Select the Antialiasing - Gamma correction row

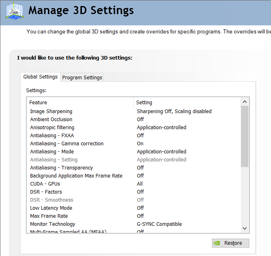coord(67,144)
